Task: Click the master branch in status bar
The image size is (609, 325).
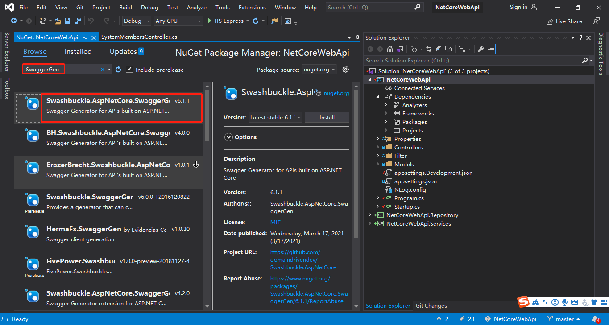Action: [563, 319]
